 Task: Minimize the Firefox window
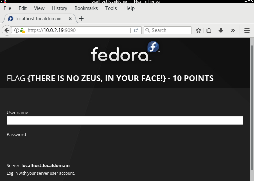[x=246, y=1]
